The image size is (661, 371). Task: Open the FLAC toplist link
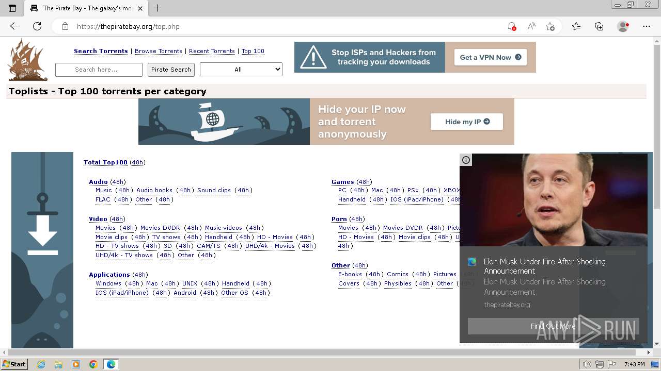(103, 199)
